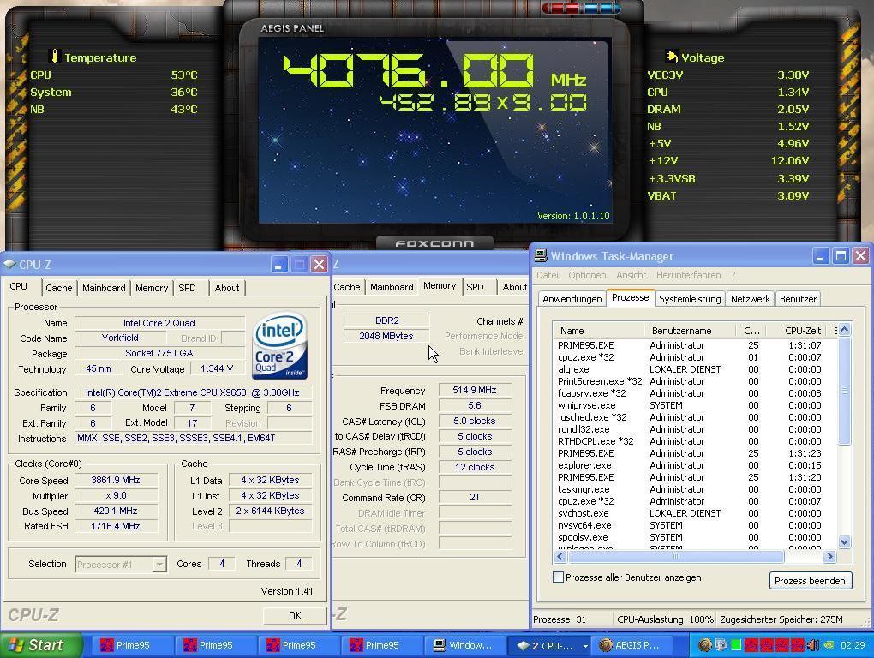This screenshot has width=874, height=658.
Task: Click the process list scroll-up arrow
Action: (x=845, y=329)
